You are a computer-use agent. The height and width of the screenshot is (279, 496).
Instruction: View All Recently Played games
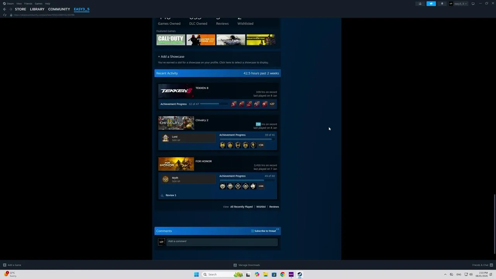(241, 207)
